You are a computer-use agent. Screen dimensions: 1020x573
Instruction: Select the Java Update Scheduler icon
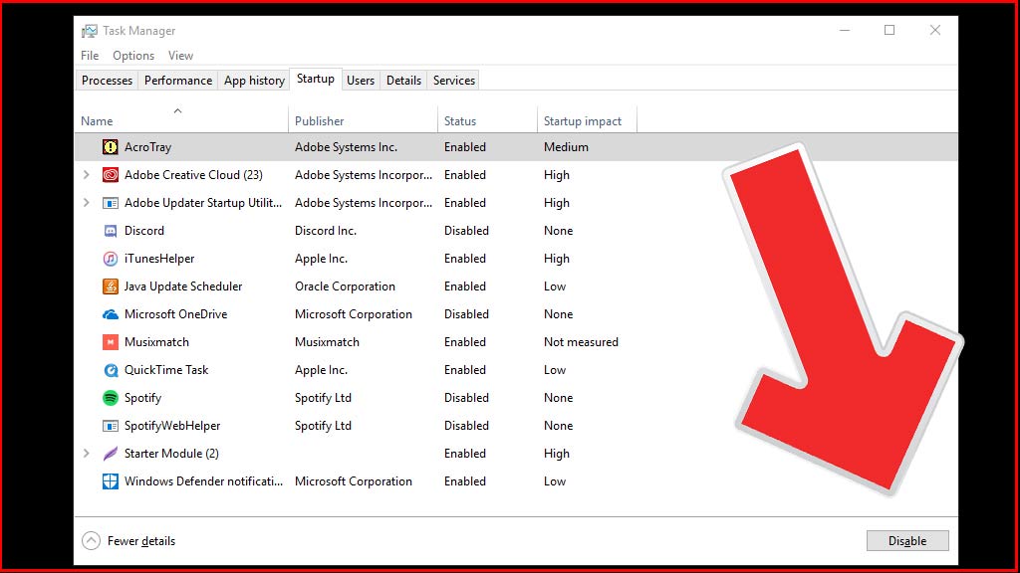coord(110,286)
